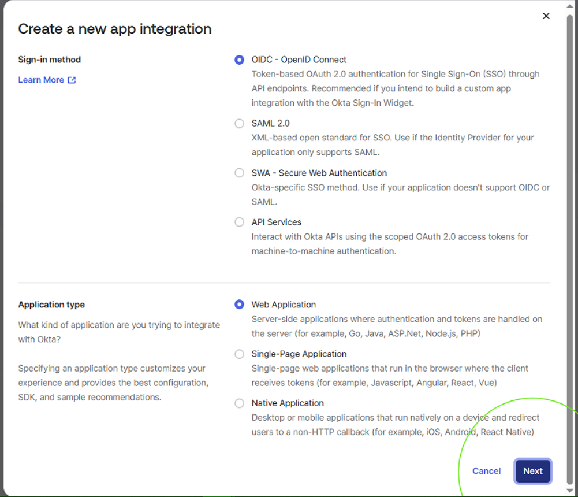Click the 'Desktop or mobile applications' description
This screenshot has width=578, height=497.
pos(396,425)
